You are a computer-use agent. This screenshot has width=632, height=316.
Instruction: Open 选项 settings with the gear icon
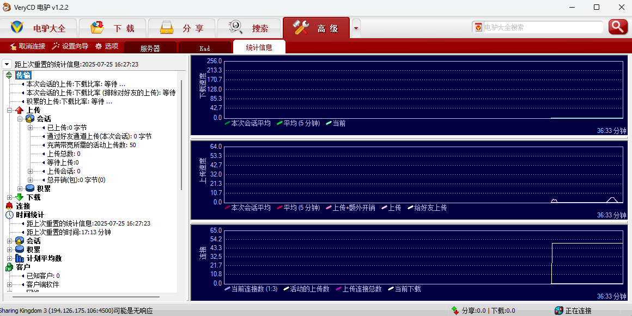tap(99, 47)
